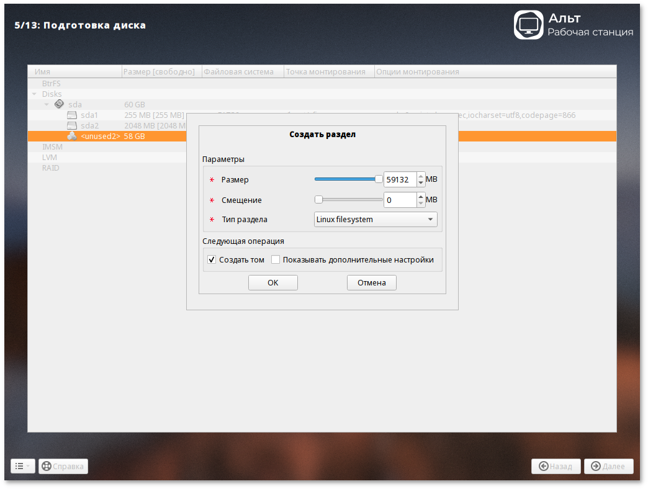Click the unused2 free space icon
Screen dimensions: 648x489
72,136
